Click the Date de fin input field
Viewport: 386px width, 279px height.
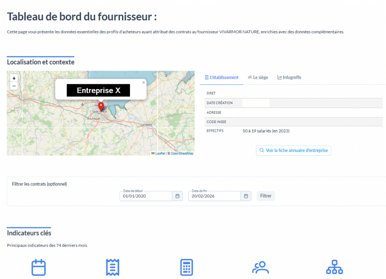point(214,196)
